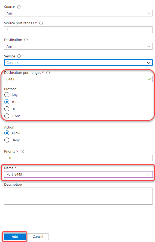Viewport: 155px width, 242px height.
Task: Choose the ICMP protocol radio button
Action: (7, 116)
